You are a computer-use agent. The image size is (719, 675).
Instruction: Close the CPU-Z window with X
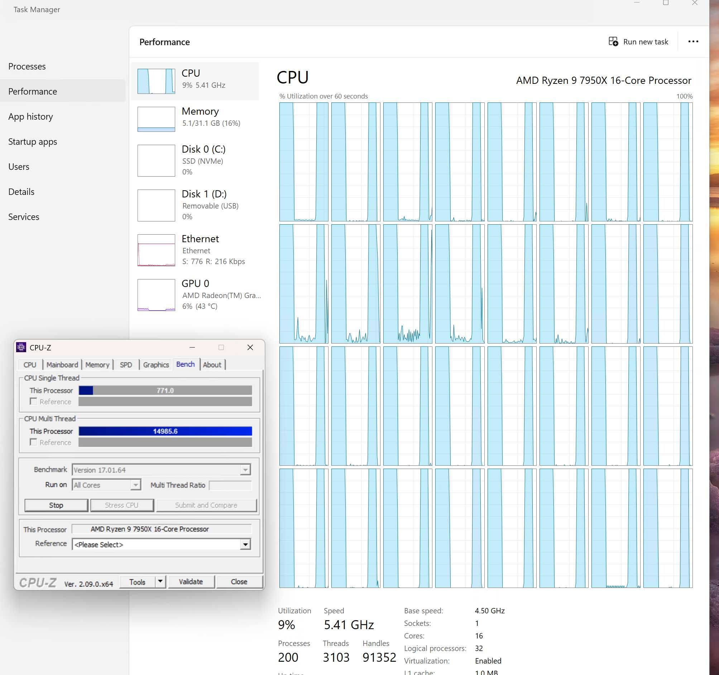pos(250,347)
